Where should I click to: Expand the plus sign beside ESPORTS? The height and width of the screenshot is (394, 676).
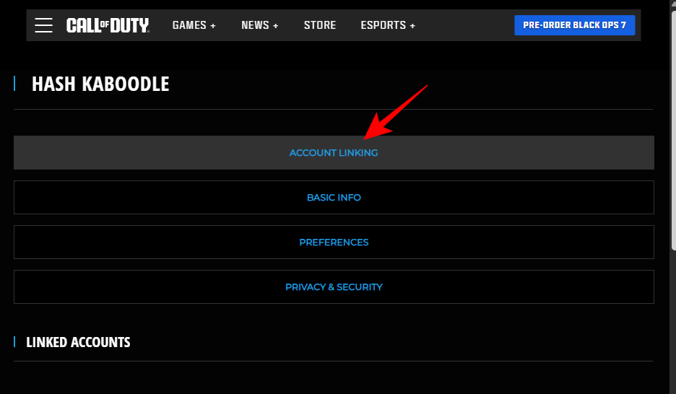(412, 25)
